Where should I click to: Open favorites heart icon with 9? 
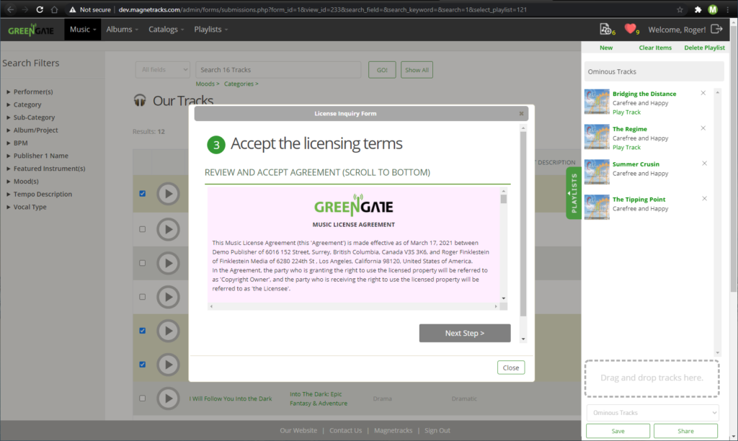[631, 29]
